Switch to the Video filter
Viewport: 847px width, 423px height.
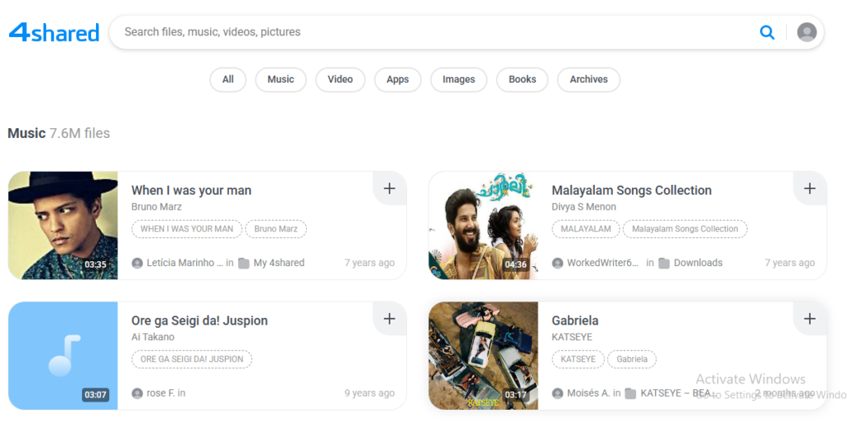click(340, 79)
